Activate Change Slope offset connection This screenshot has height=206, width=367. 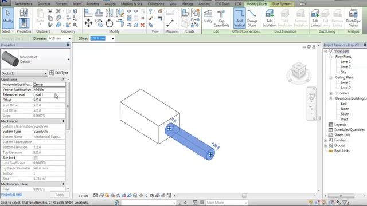252,18
